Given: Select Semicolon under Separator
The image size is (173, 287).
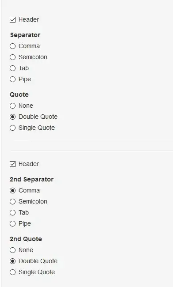Looking at the screenshot, I should coord(12,57).
